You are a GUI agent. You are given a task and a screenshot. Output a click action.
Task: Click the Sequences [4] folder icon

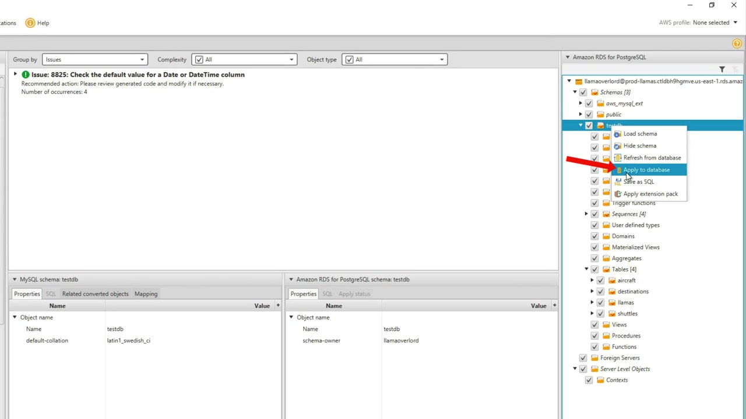coord(606,214)
